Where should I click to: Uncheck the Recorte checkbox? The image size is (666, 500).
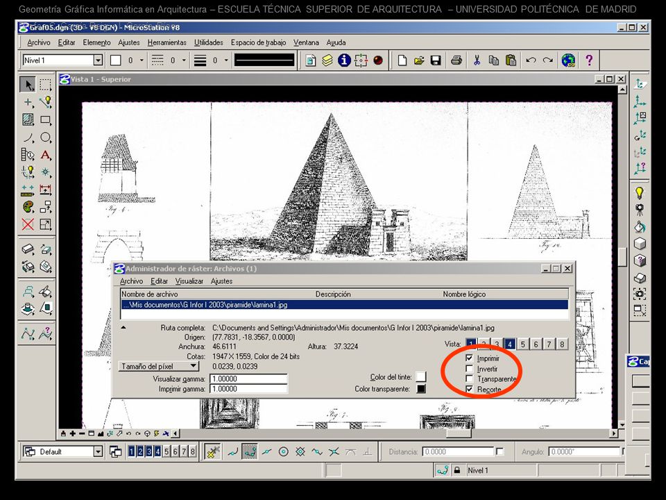click(470, 389)
